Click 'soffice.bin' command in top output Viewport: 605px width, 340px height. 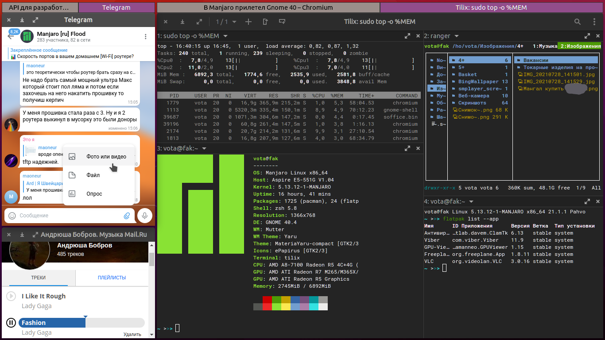tap(401, 117)
